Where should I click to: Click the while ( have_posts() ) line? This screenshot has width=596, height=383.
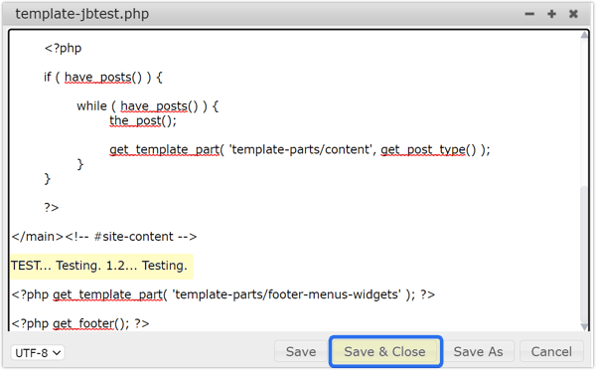tap(147, 106)
